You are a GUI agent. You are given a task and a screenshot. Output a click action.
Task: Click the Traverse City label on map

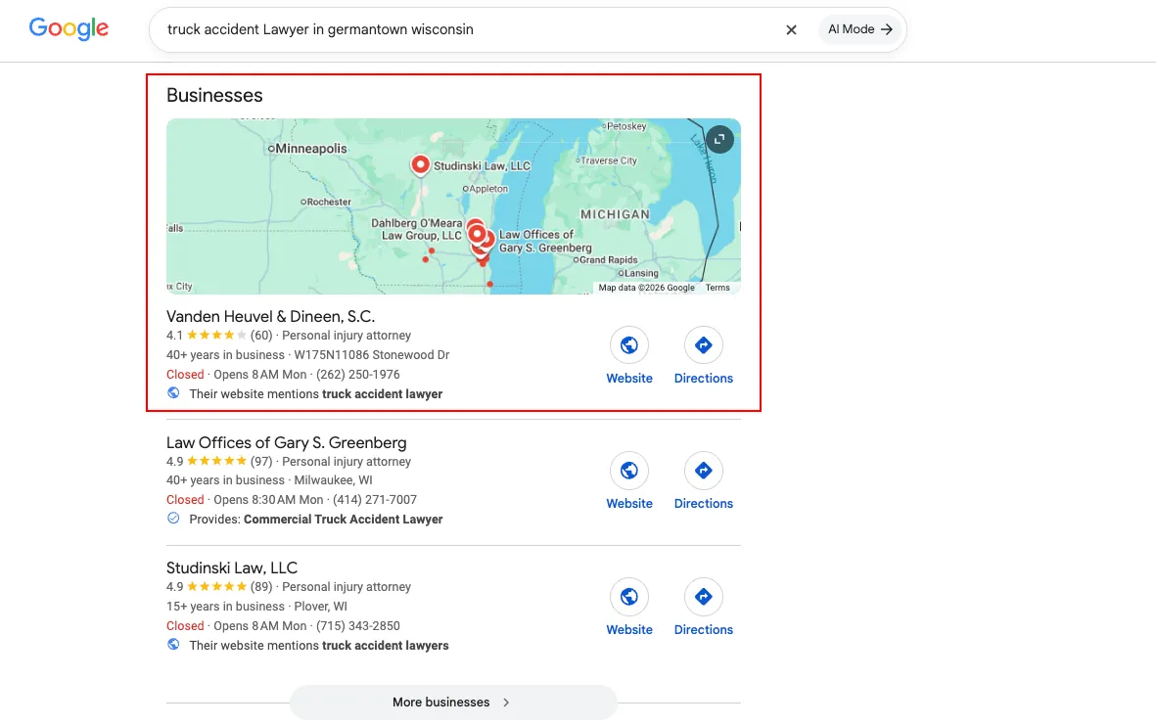point(609,159)
